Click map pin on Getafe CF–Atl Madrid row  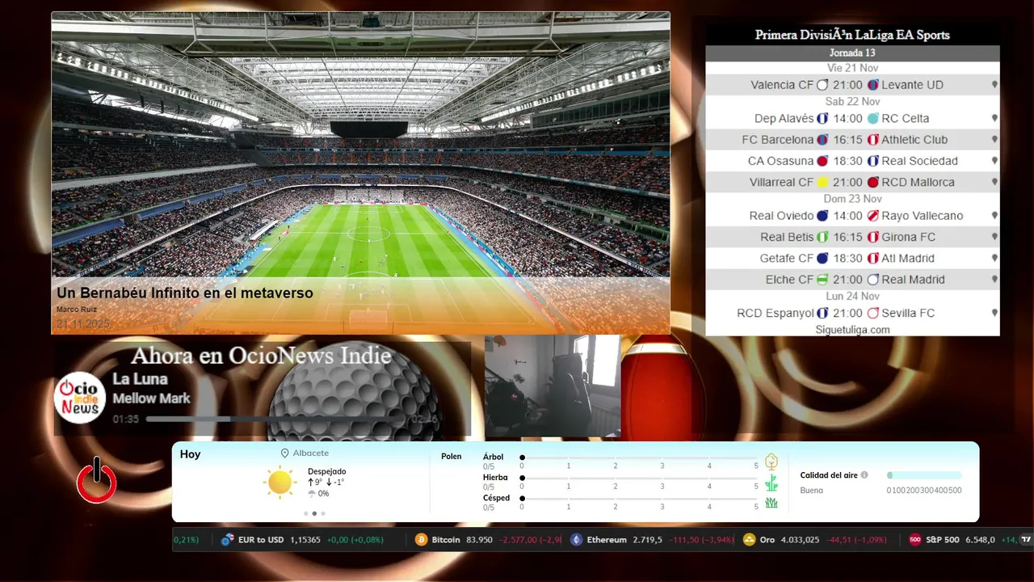coord(994,258)
